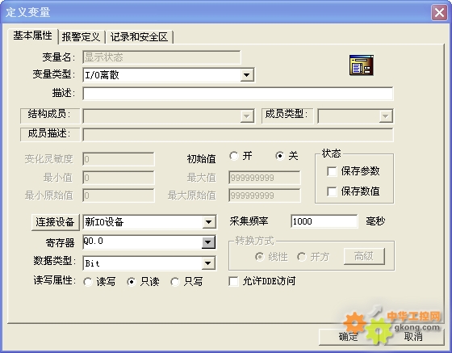Screen dimensions: 452x353
Task: Expand the 变量类型 dropdown list
Action: (247, 75)
